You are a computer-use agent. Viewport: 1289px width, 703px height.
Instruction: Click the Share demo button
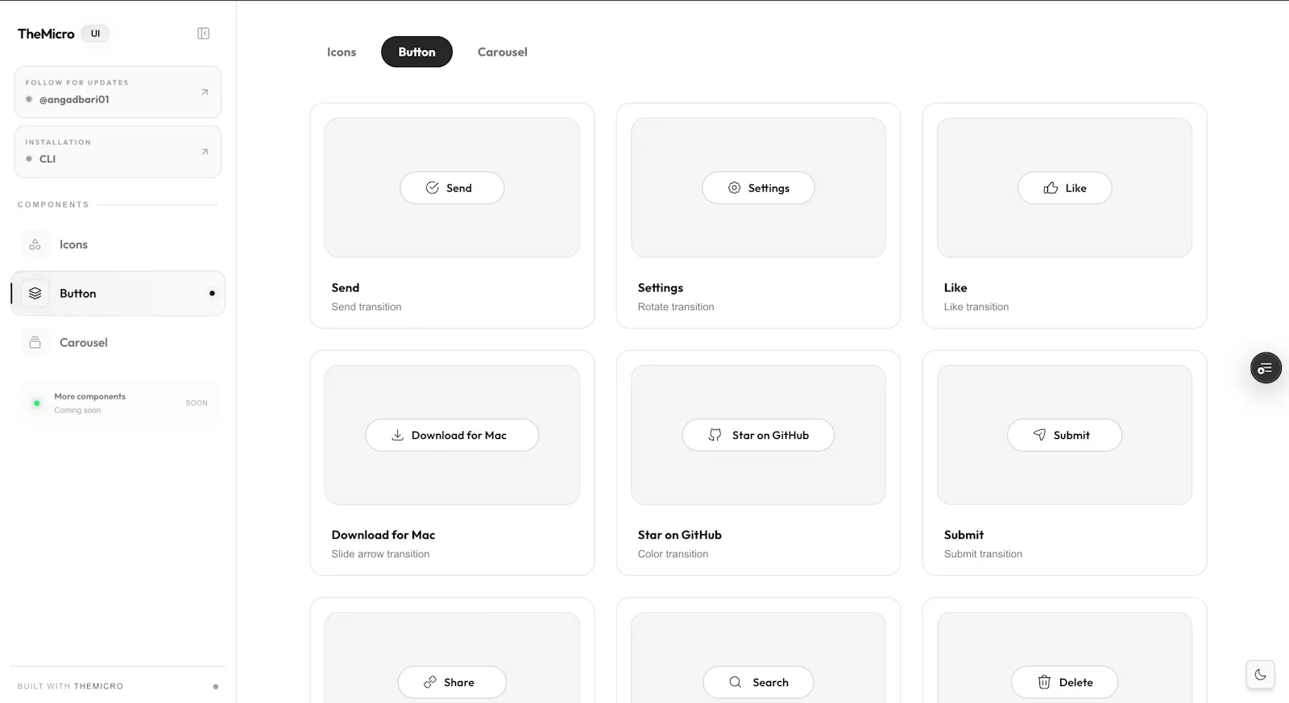(452, 682)
